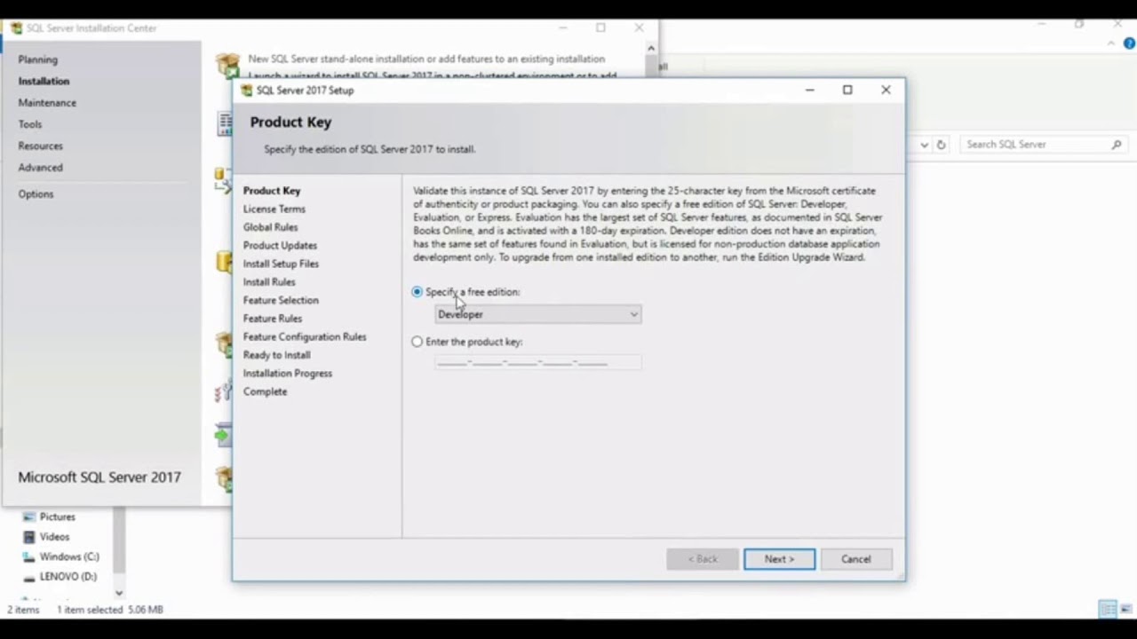Click the Explorer navigation pane scroll-down arrow
This screenshot has height=639, width=1137.
click(119, 593)
